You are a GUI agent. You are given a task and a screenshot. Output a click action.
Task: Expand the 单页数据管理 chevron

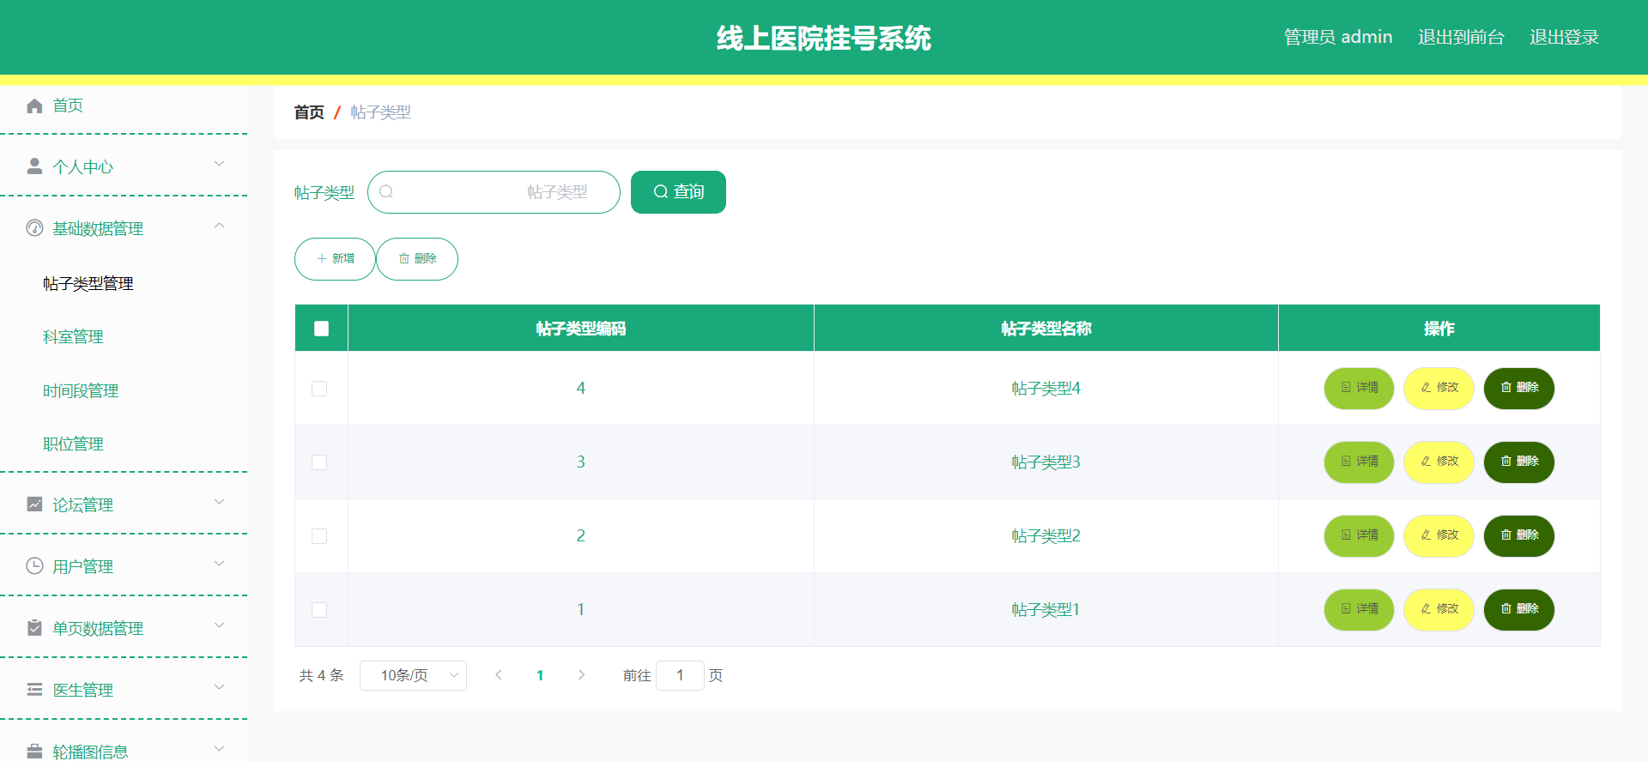(219, 625)
